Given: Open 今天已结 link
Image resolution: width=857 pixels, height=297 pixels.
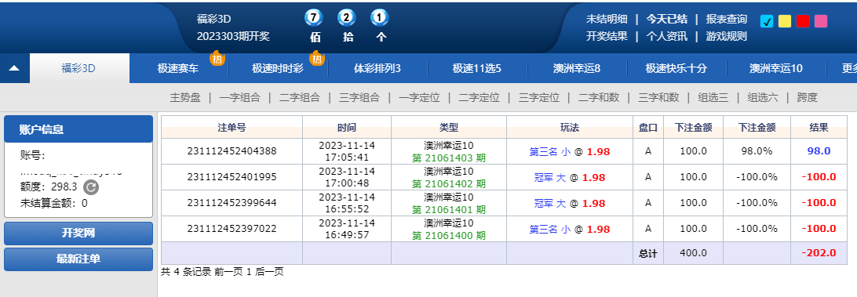Looking at the screenshot, I should (x=667, y=19).
